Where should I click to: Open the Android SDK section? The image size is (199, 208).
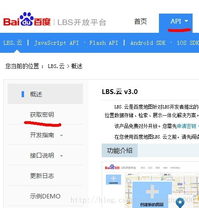148,43
